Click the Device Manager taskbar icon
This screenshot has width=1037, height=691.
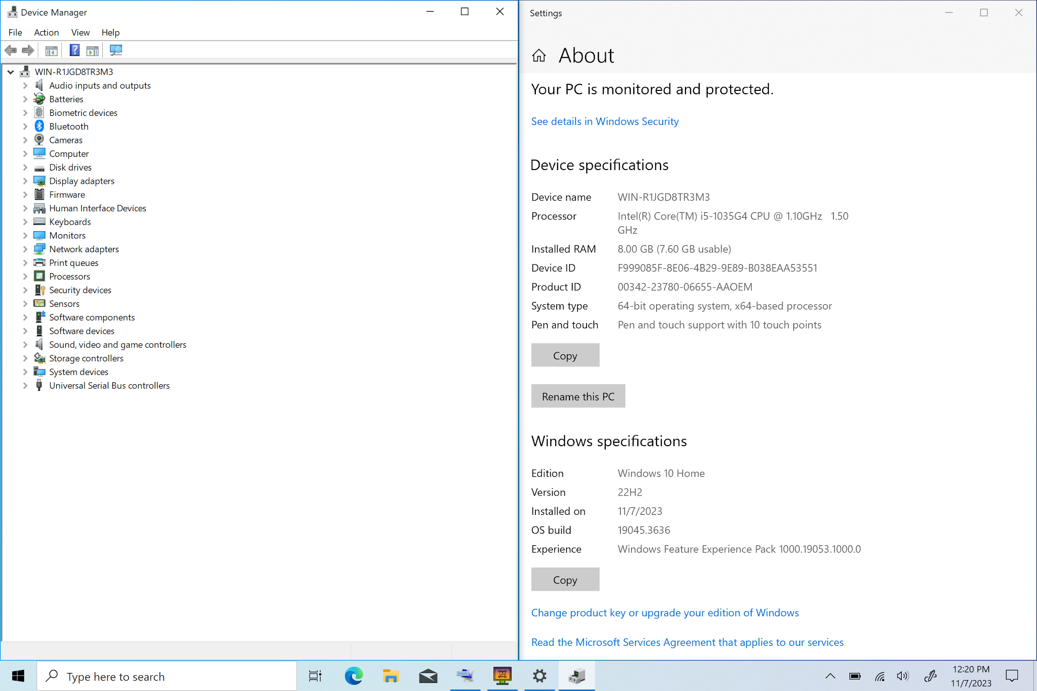[x=577, y=676]
